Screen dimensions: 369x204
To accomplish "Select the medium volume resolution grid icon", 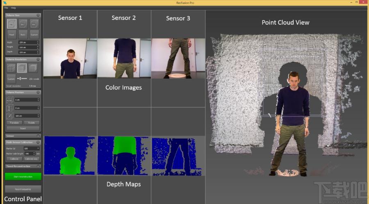I will pyautogui.click(x=22, y=68).
